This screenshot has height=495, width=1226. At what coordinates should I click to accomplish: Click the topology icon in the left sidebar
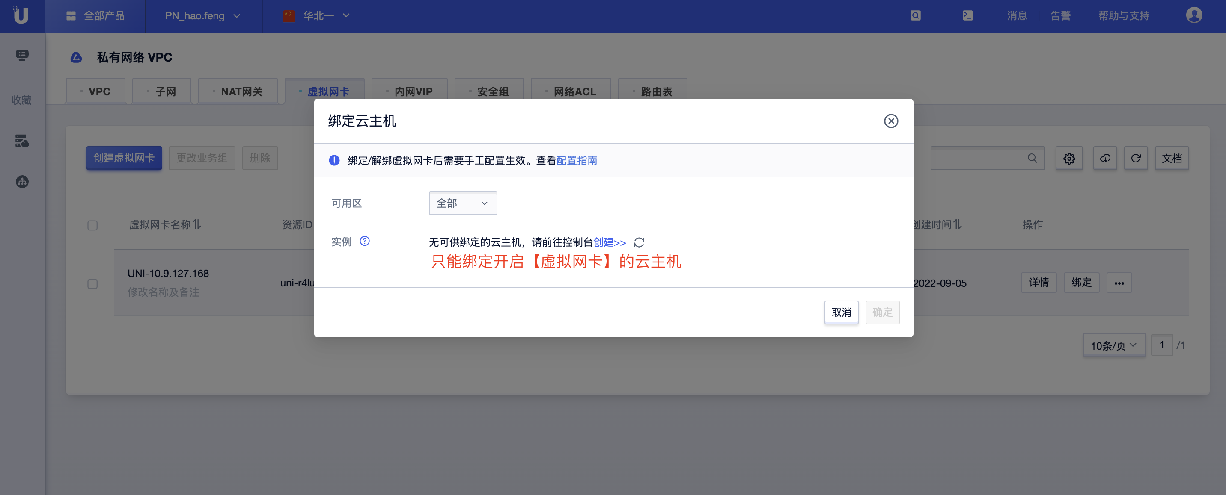click(22, 182)
